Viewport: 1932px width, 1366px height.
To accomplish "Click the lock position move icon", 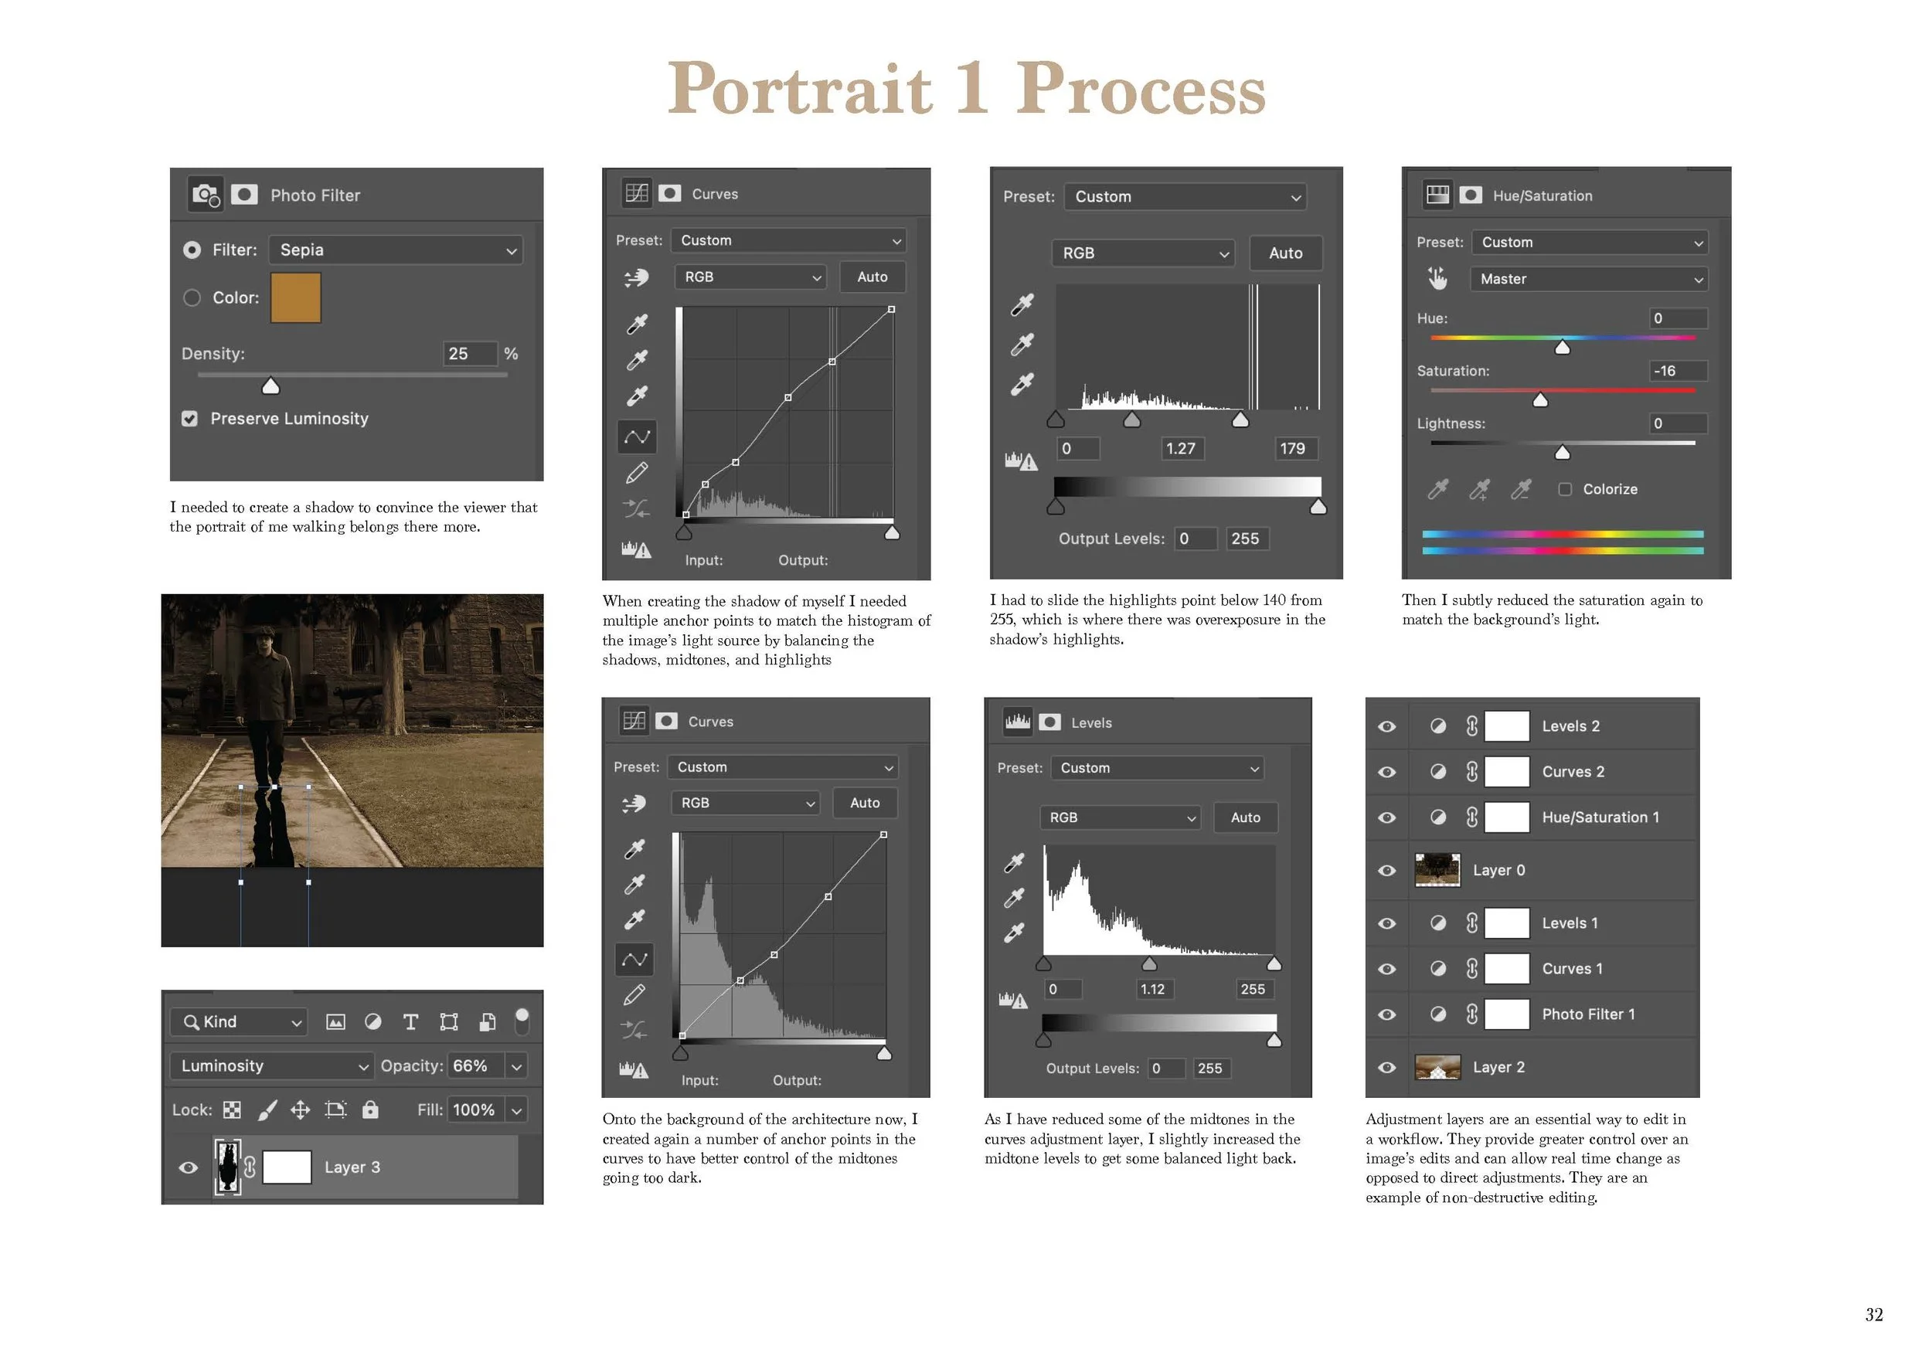I will click(x=301, y=1110).
